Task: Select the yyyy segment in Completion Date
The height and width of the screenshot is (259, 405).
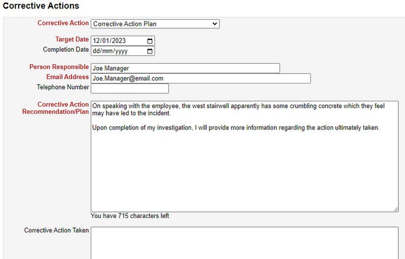Action: (121, 51)
